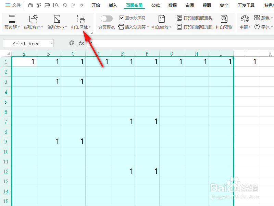Image resolution: width=274 pixels, height=206 pixels.
Task: Click the 颜色 theme colors icon
Action: 257,18
